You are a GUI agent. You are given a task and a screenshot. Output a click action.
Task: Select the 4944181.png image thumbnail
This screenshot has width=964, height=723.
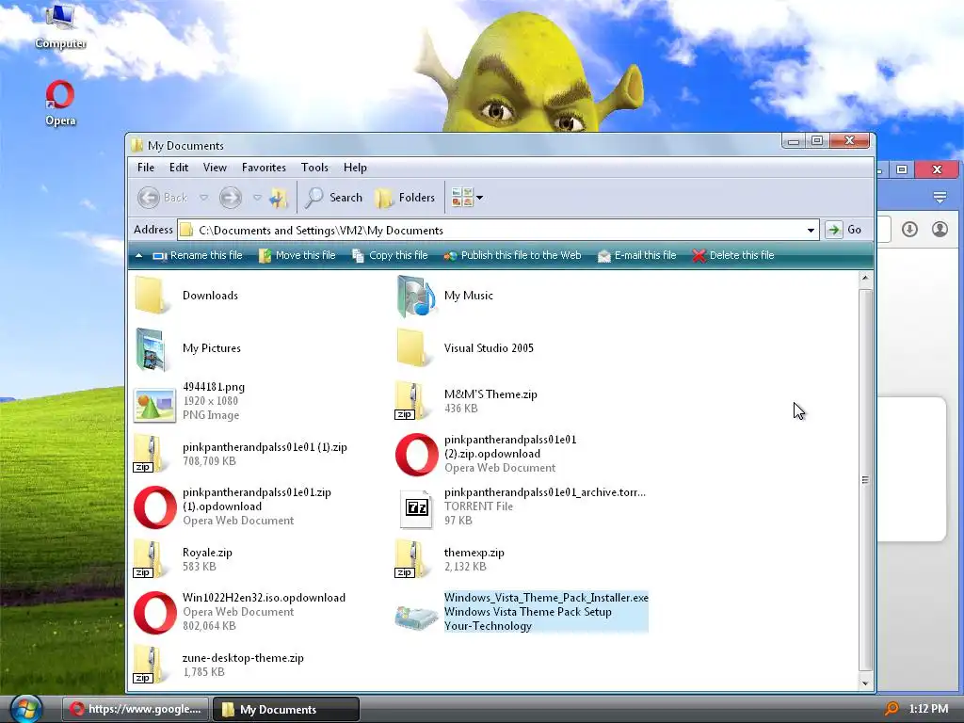(x=154, y=405)
